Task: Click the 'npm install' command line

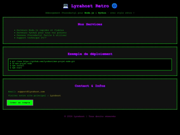Action: click(17, 66)
